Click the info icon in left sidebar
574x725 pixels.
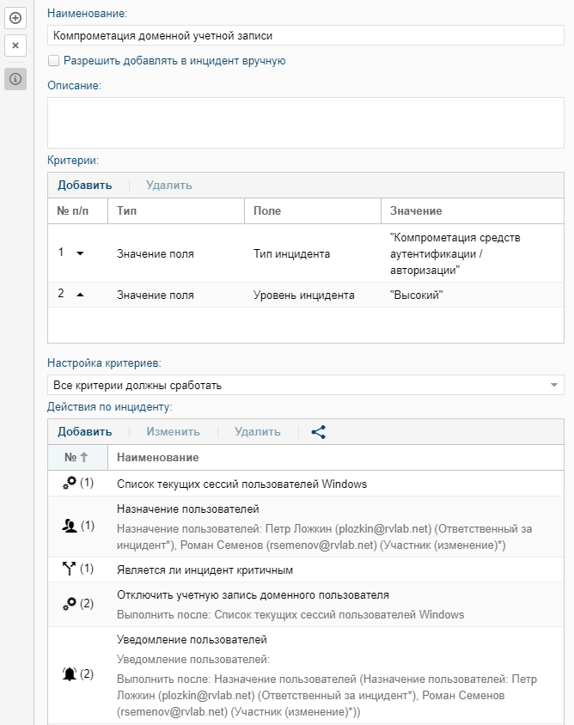[15, 78]
